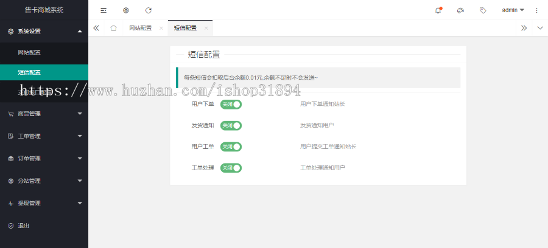Switch to the 网站配置 tab

[x=141, y=28]
